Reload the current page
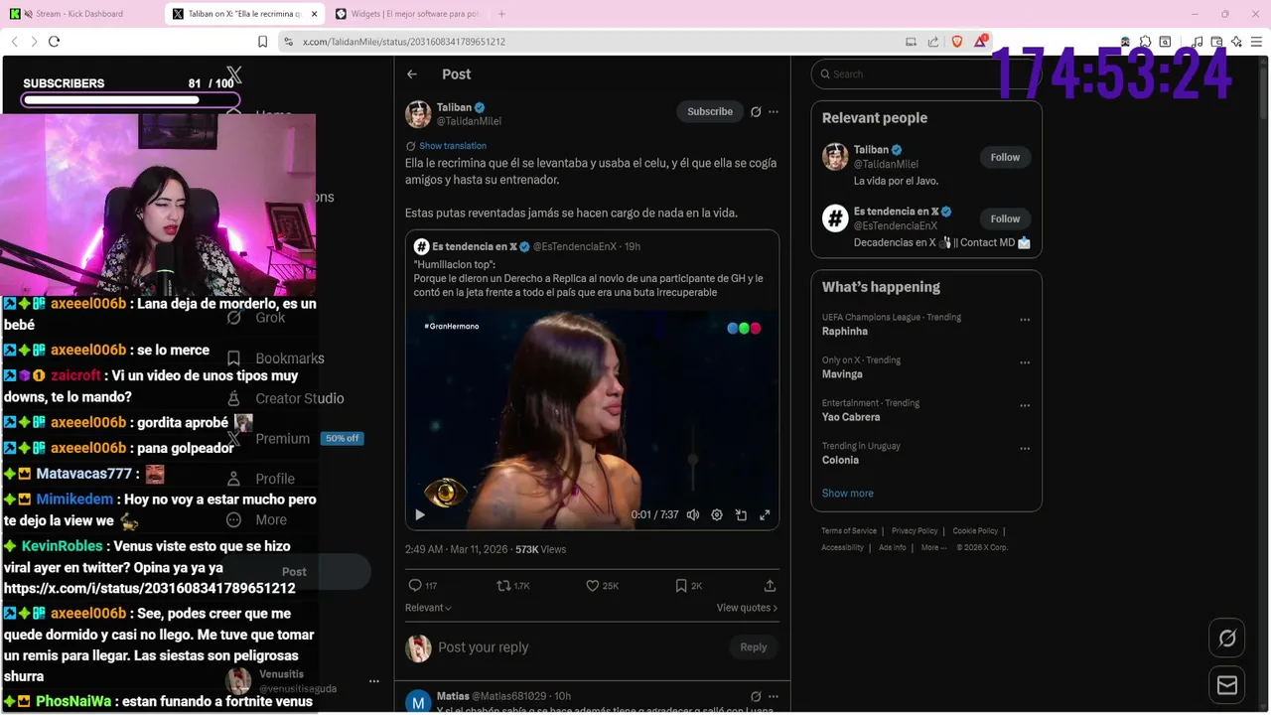The image size is (1271, 715). pos(54,42)
